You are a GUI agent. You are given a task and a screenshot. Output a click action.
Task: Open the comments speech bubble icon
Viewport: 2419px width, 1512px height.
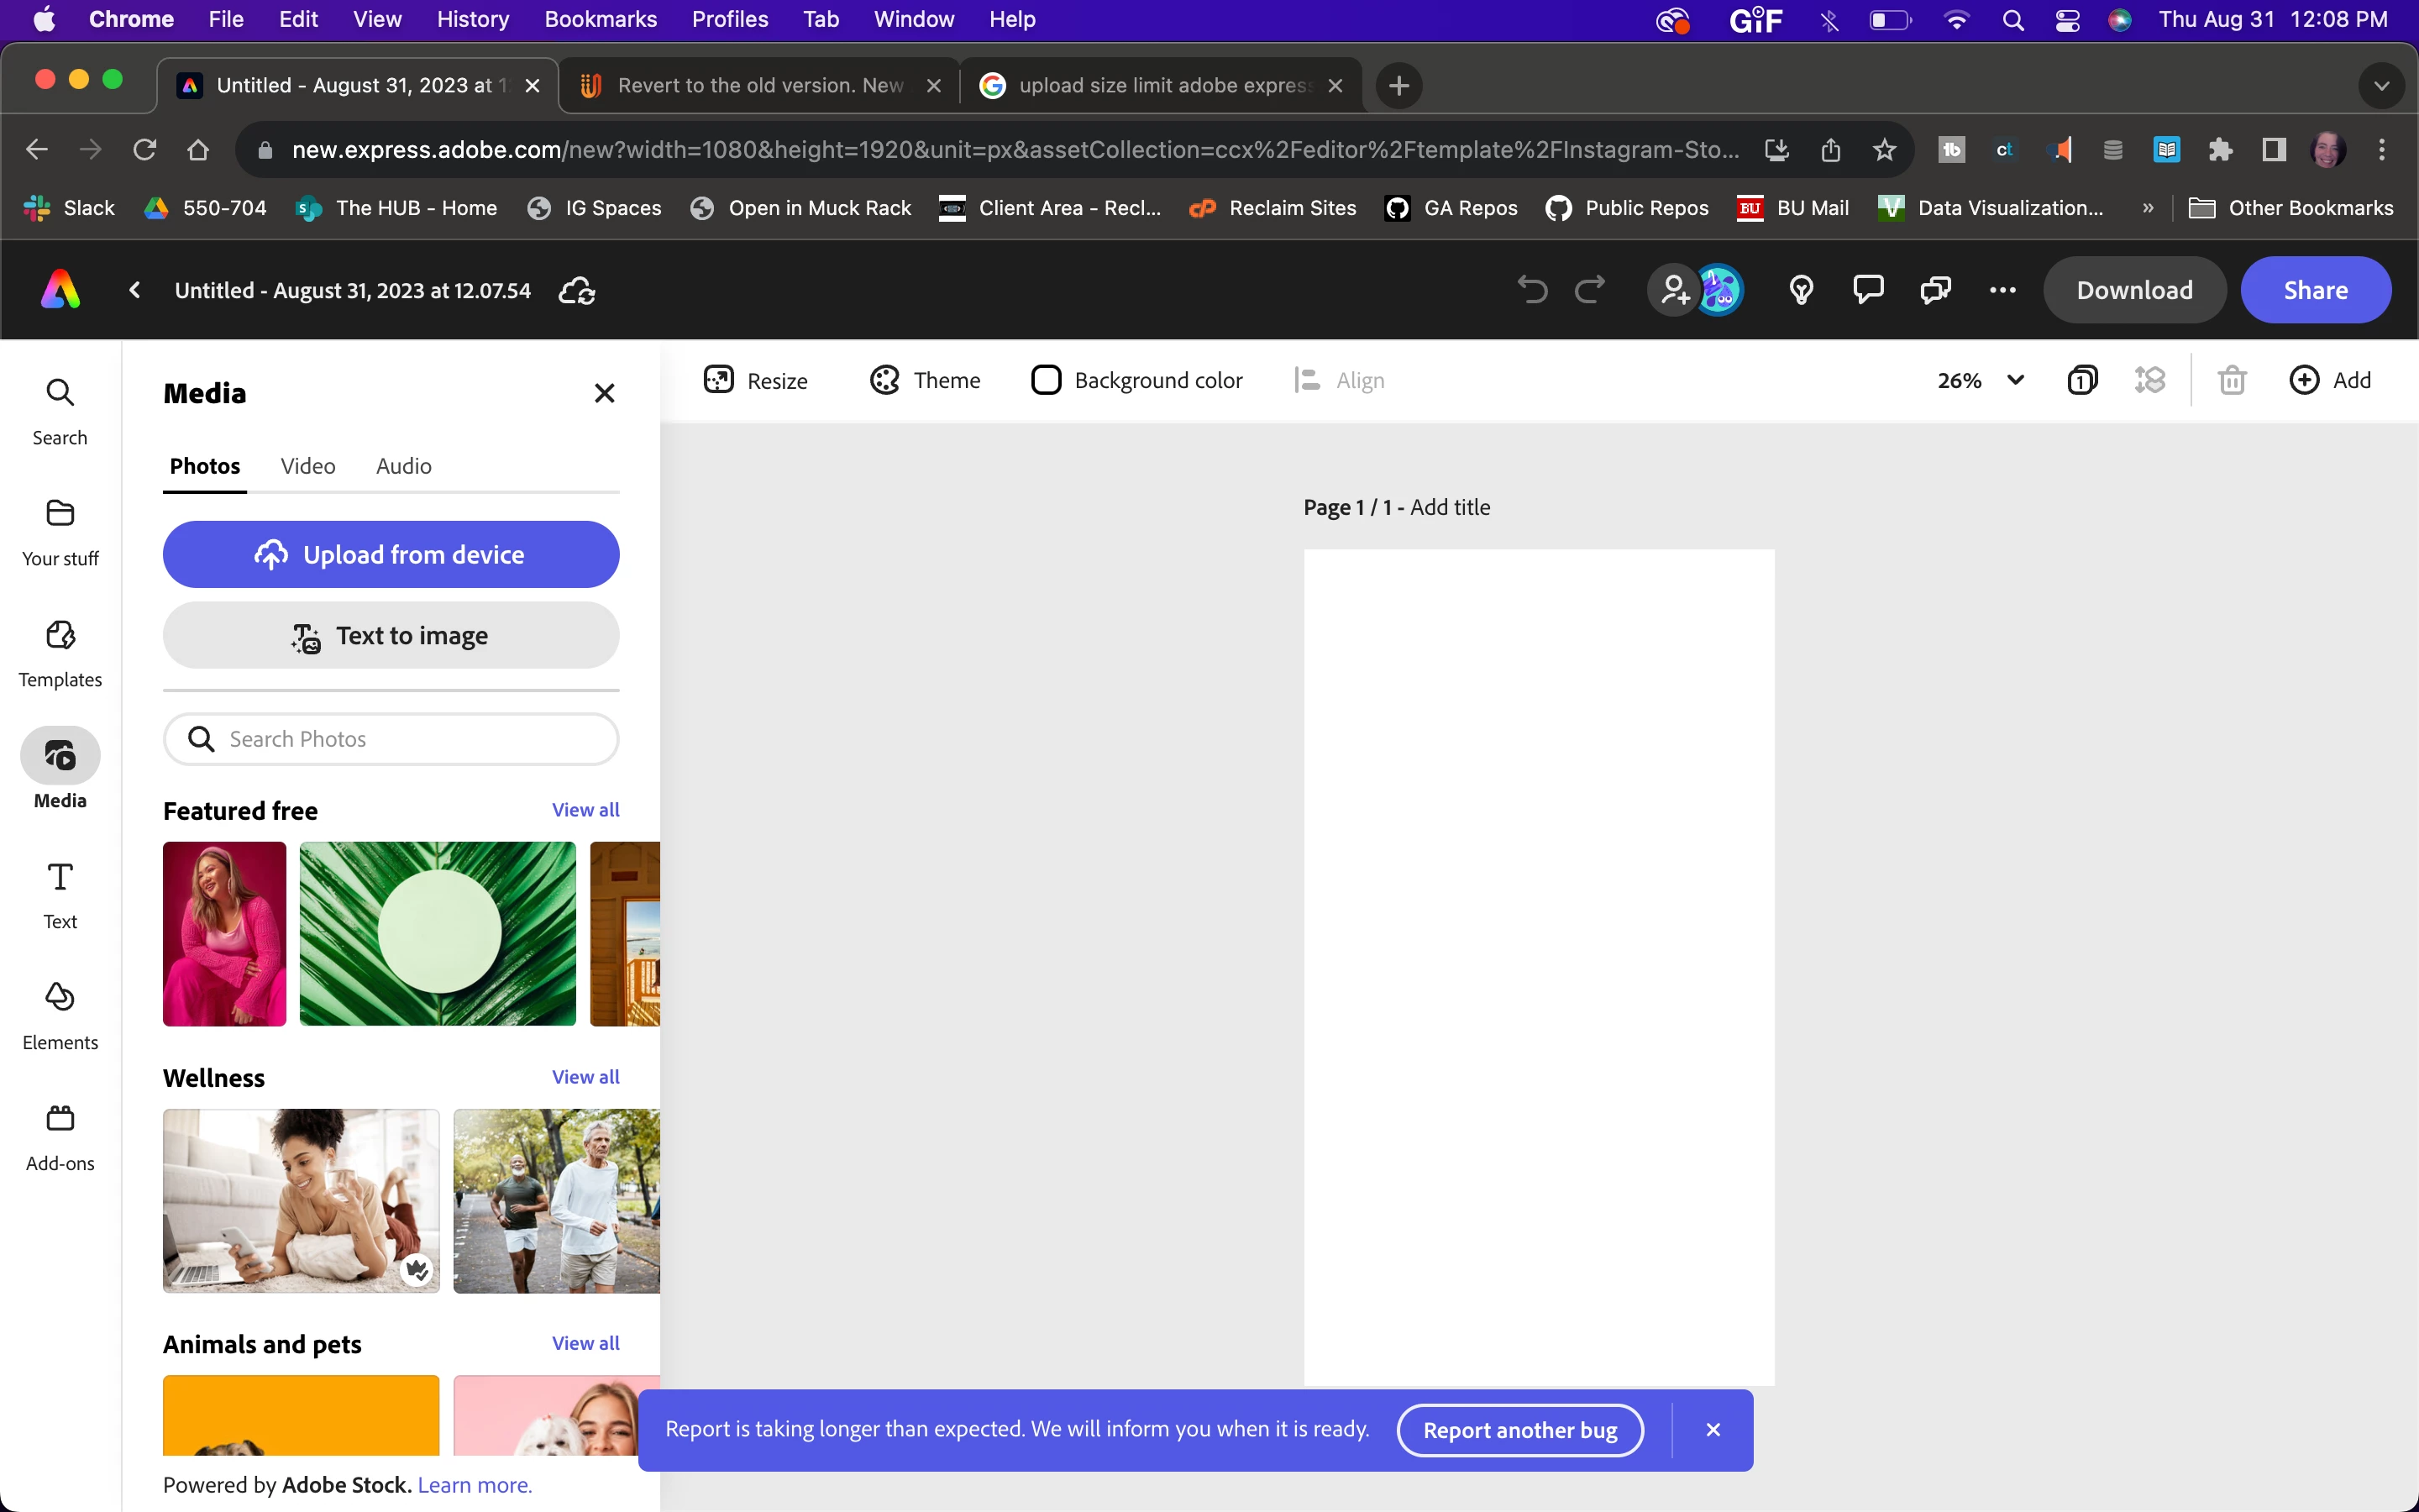tap(1867, 290)
